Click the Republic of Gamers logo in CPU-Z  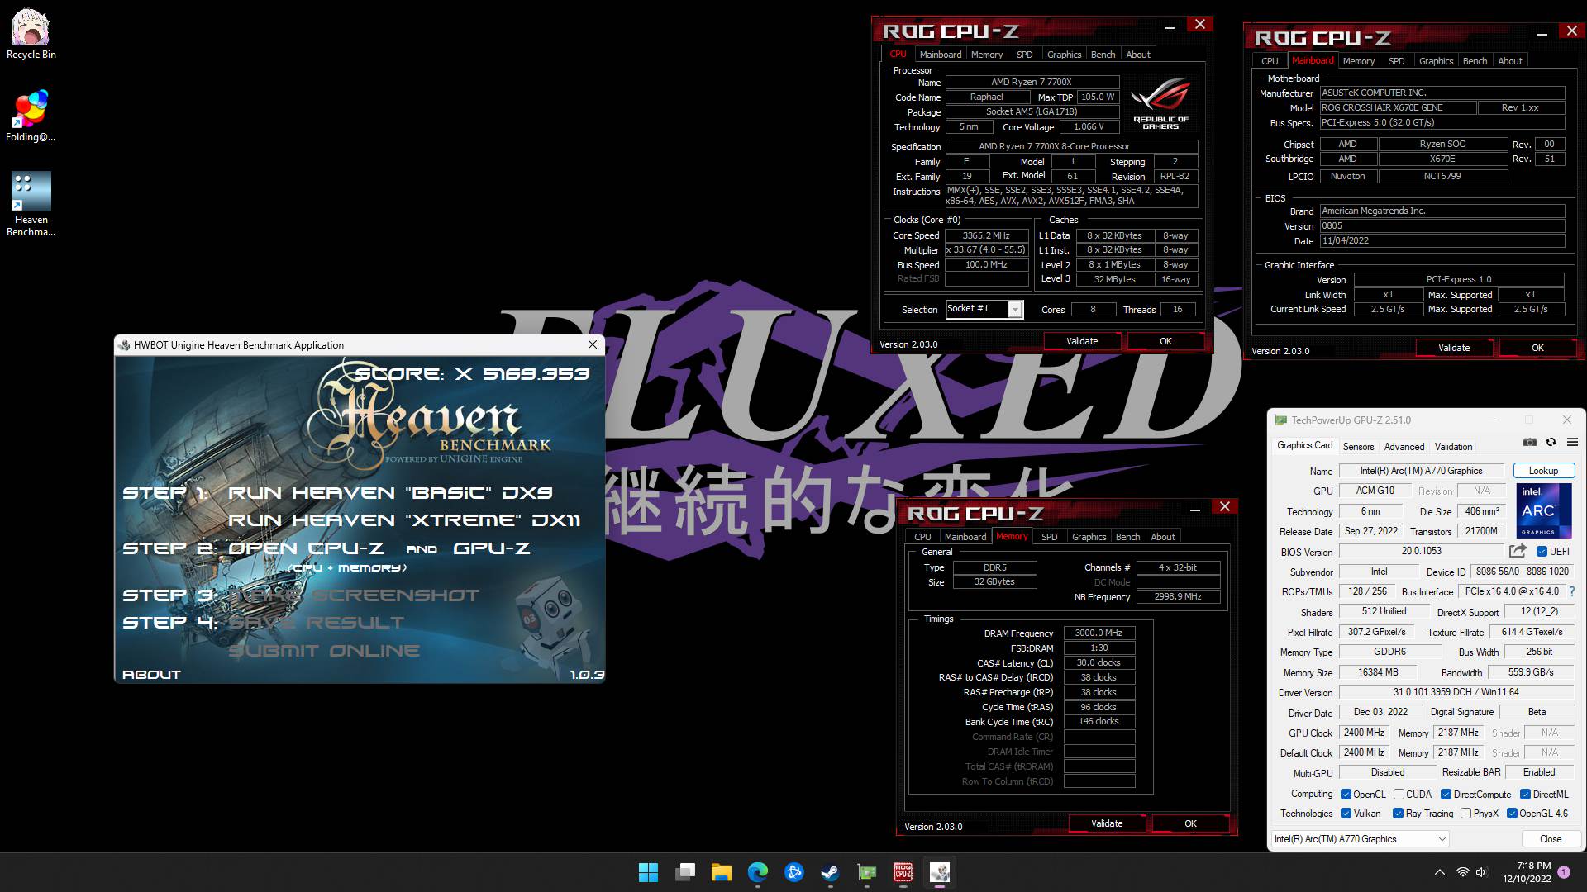click(1160, 103)
